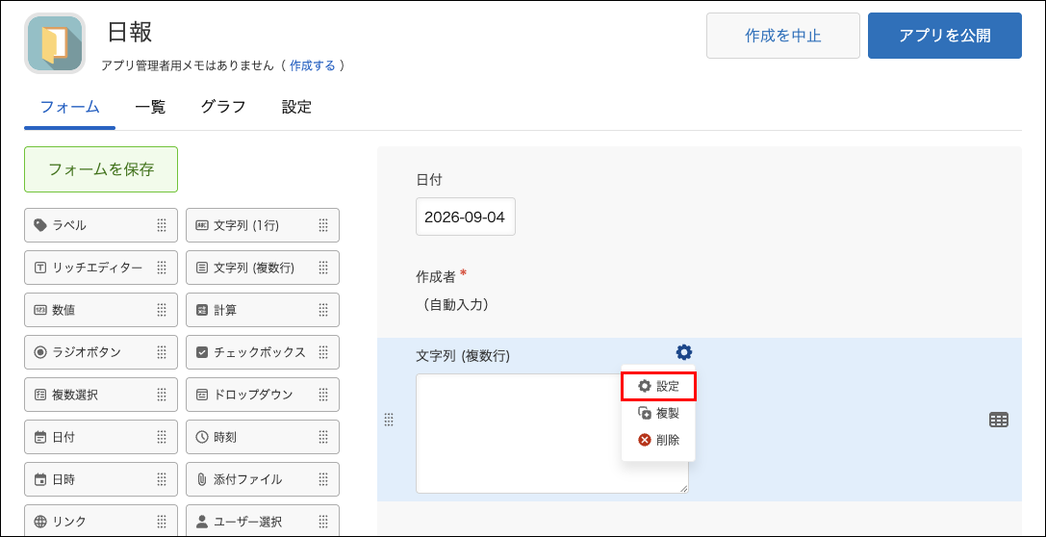Click the grip dots on ラベル item
The height and width of the screenshot is (537, 1046).
162,225
